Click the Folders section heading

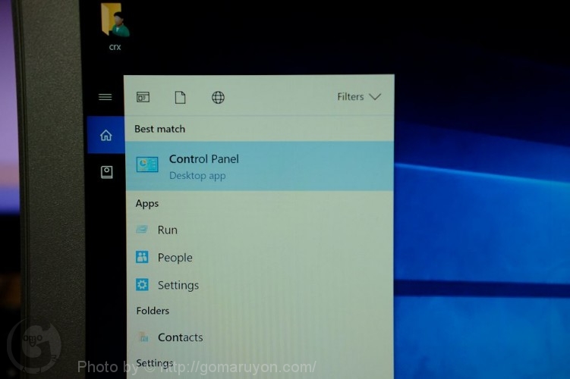coord(153,311)
